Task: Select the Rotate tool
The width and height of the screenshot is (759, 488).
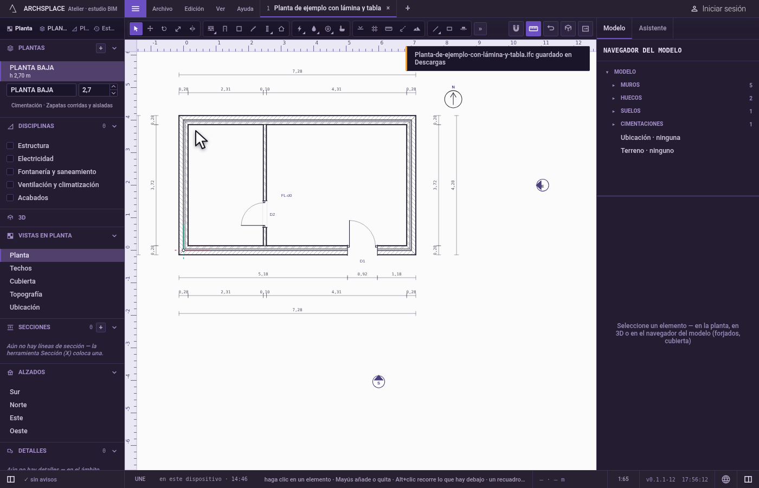Action: [x=164, y=29]
